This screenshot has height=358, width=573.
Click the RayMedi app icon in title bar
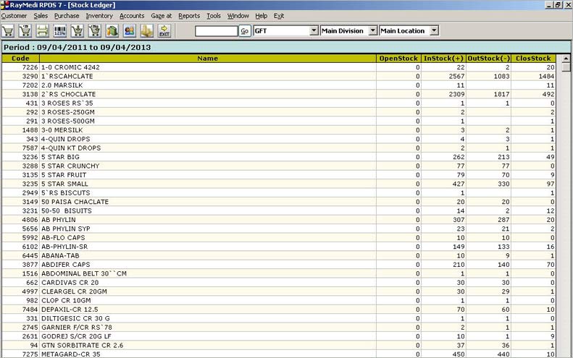(5, 5)
